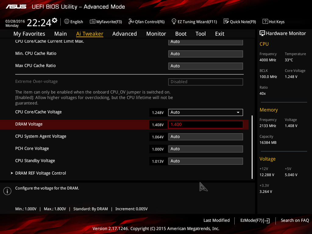Click the MyFavorite list icon
The height and width of the screenshot is (234, 312).
point(92,21)
